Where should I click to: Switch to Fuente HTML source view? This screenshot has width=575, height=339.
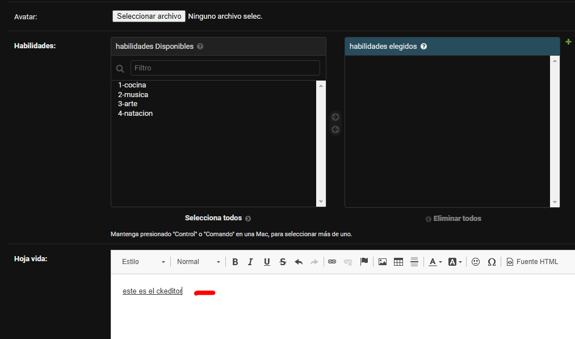click(532, 262)
